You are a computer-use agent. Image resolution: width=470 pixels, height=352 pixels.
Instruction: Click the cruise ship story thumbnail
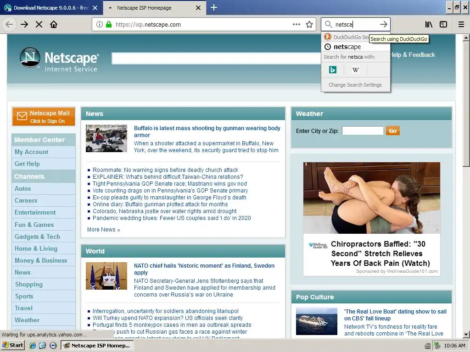(x=317, y=321)
